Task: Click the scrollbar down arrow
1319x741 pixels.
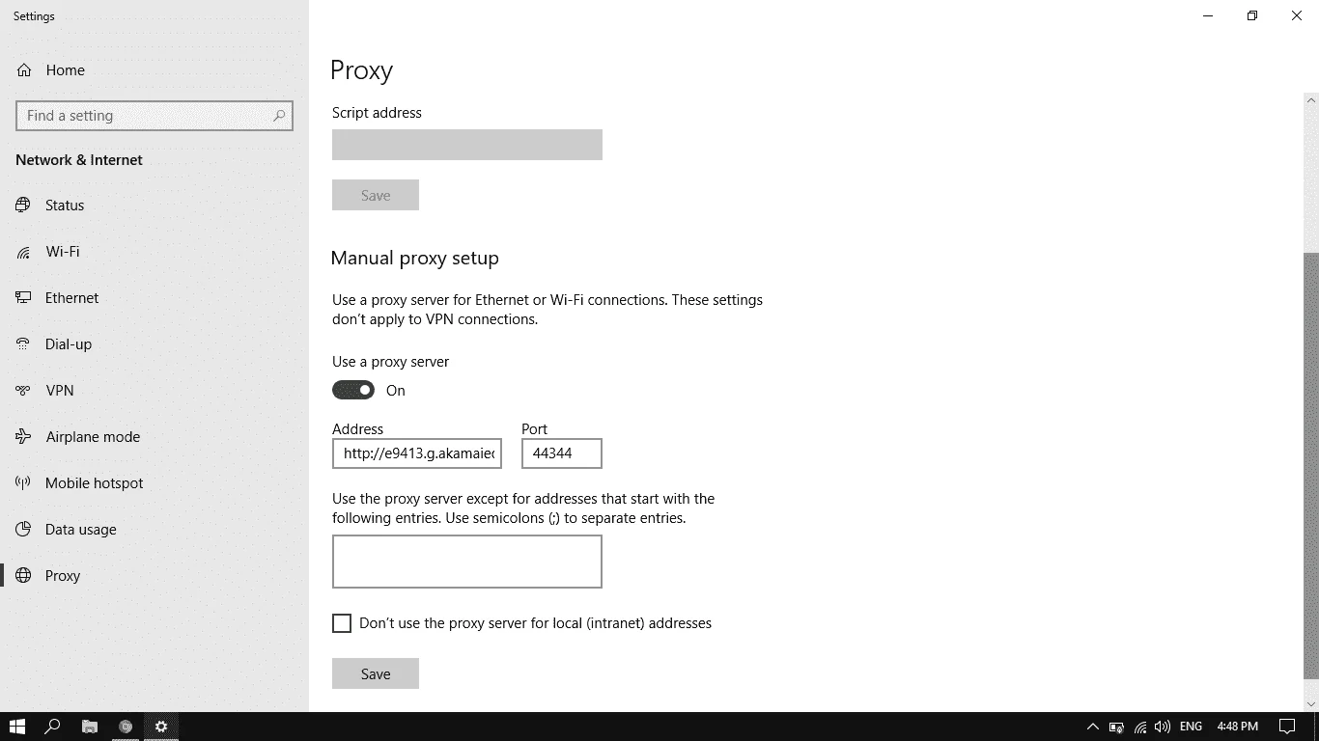Action: 1311,704
